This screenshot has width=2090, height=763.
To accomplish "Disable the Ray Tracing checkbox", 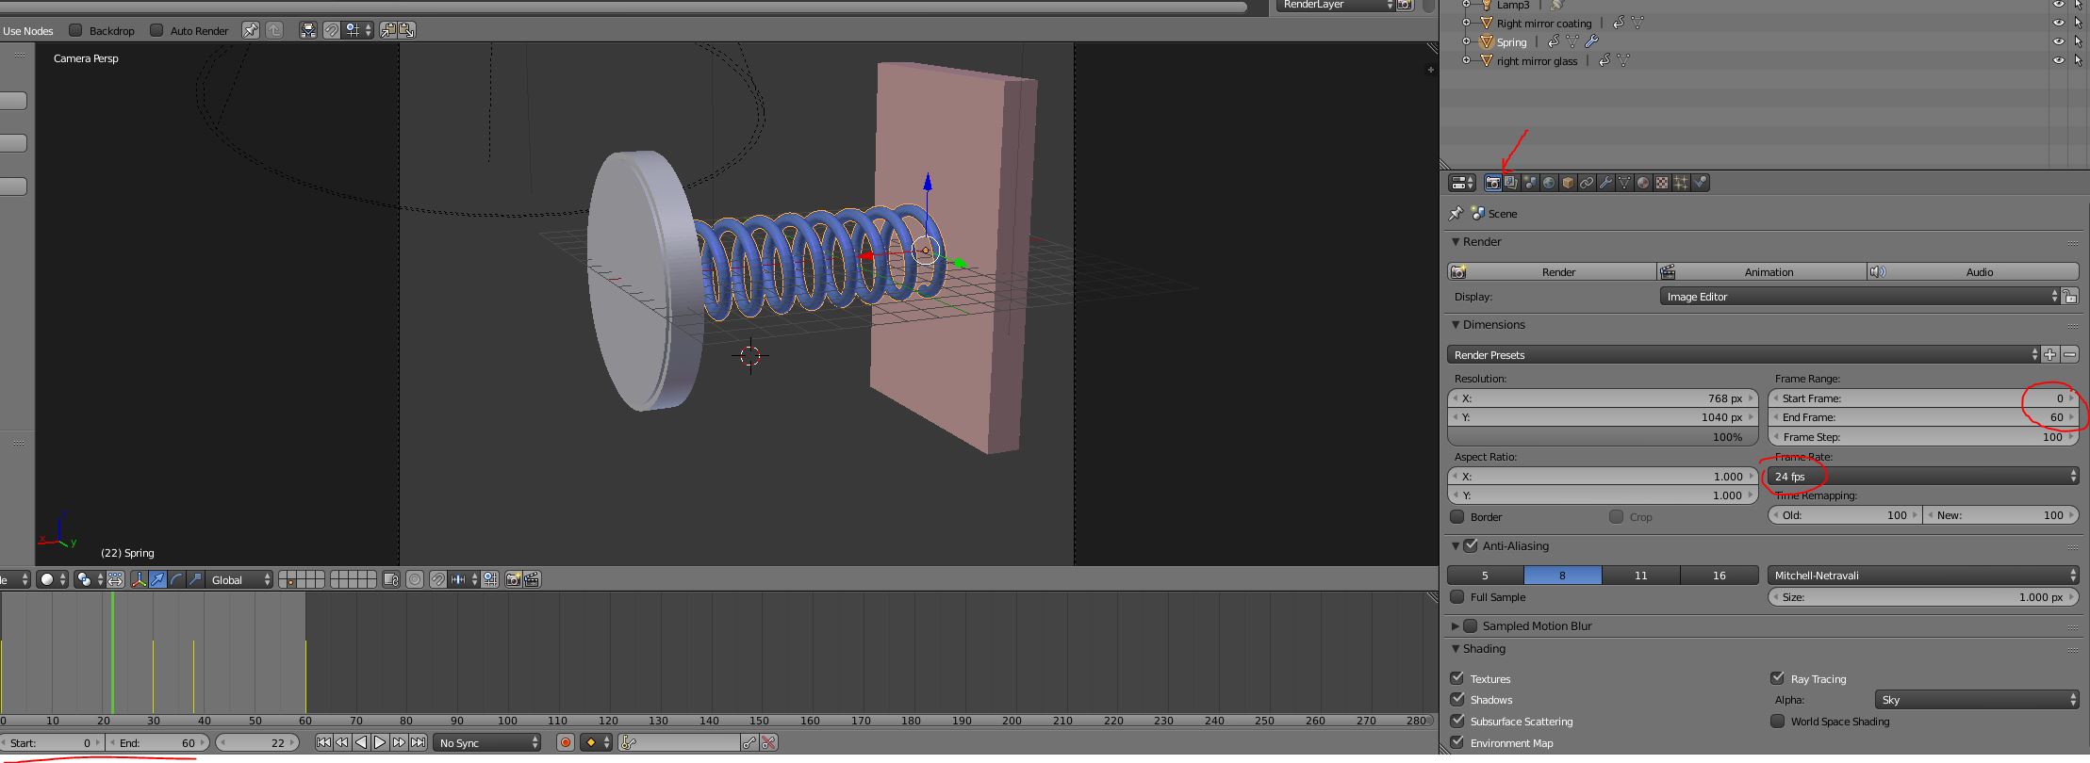I will 1777,678.
